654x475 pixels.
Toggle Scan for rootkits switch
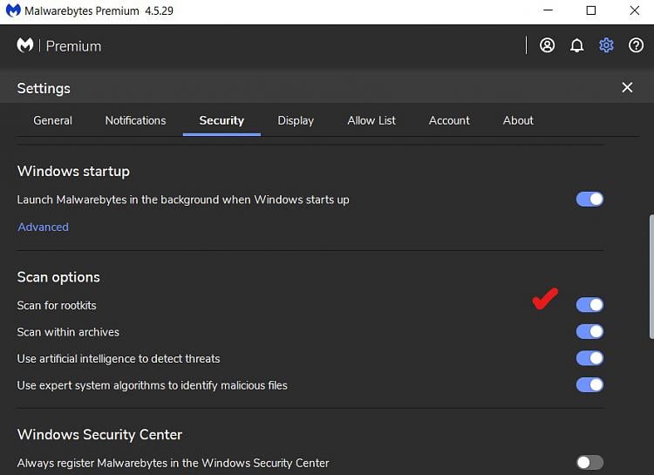pos(589,305)
